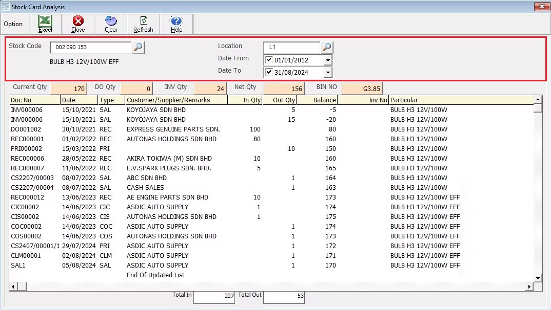Open Stock Code search magnifier
The height and width of the screenshot is (310, 551).
pyautogui.click(x=138, y=47)
